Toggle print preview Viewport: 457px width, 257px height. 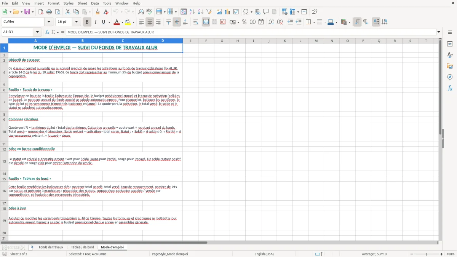pos(58,12)
